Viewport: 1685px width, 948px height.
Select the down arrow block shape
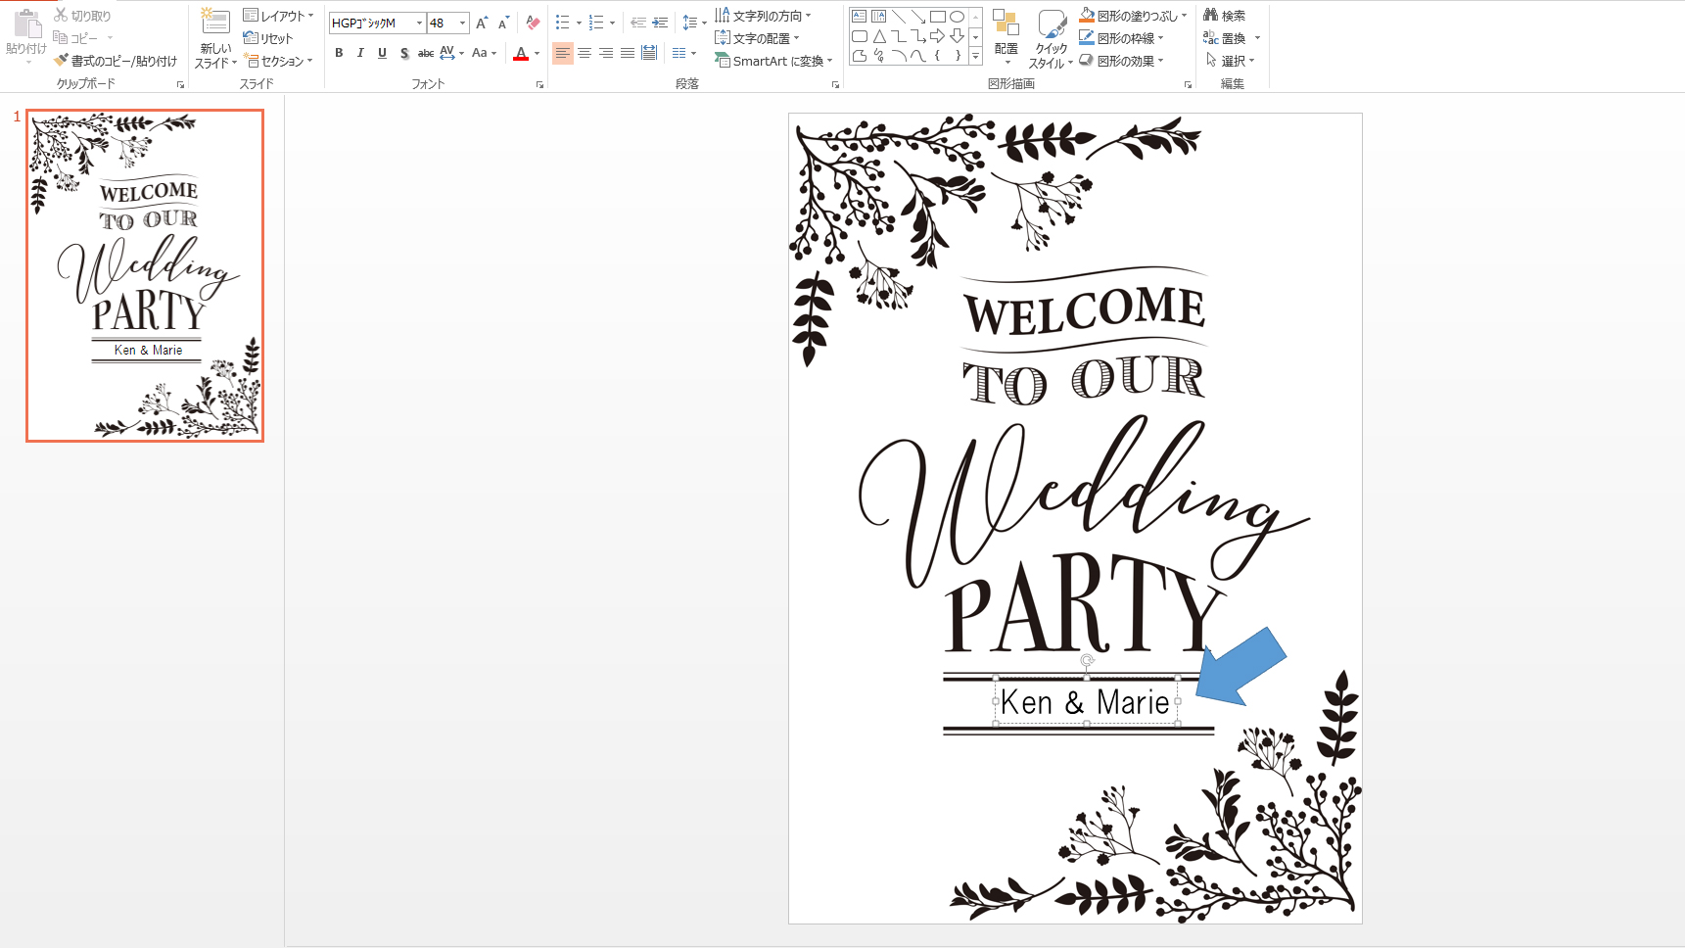(957, 36)
